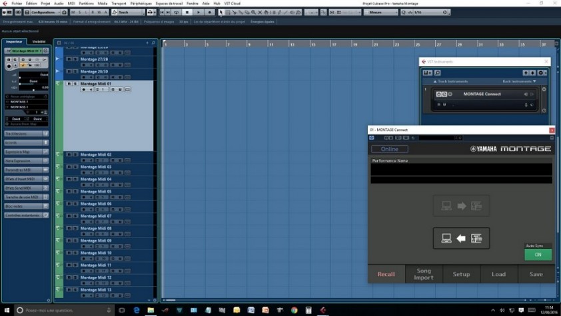The image size is (561, 316).
Task: Open the Configurations dropdown in toolbar
Action: (x=43, y=12)
